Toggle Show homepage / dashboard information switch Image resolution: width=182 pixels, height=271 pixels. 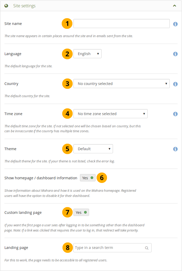88,178
